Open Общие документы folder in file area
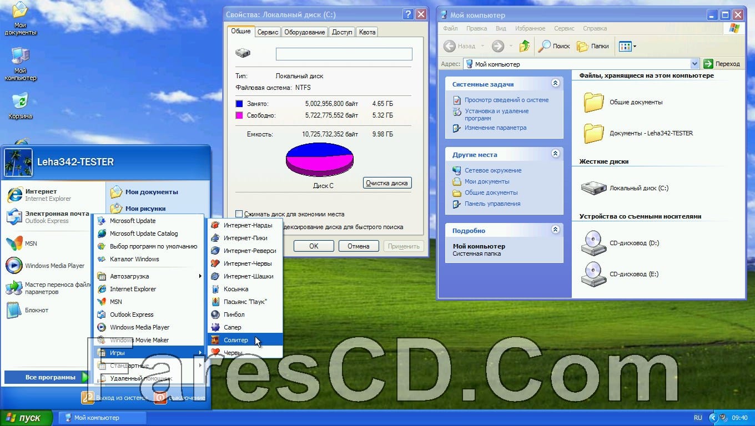Image resolution: width=755 pixels, height=426 pixels. tap(622, 102)
